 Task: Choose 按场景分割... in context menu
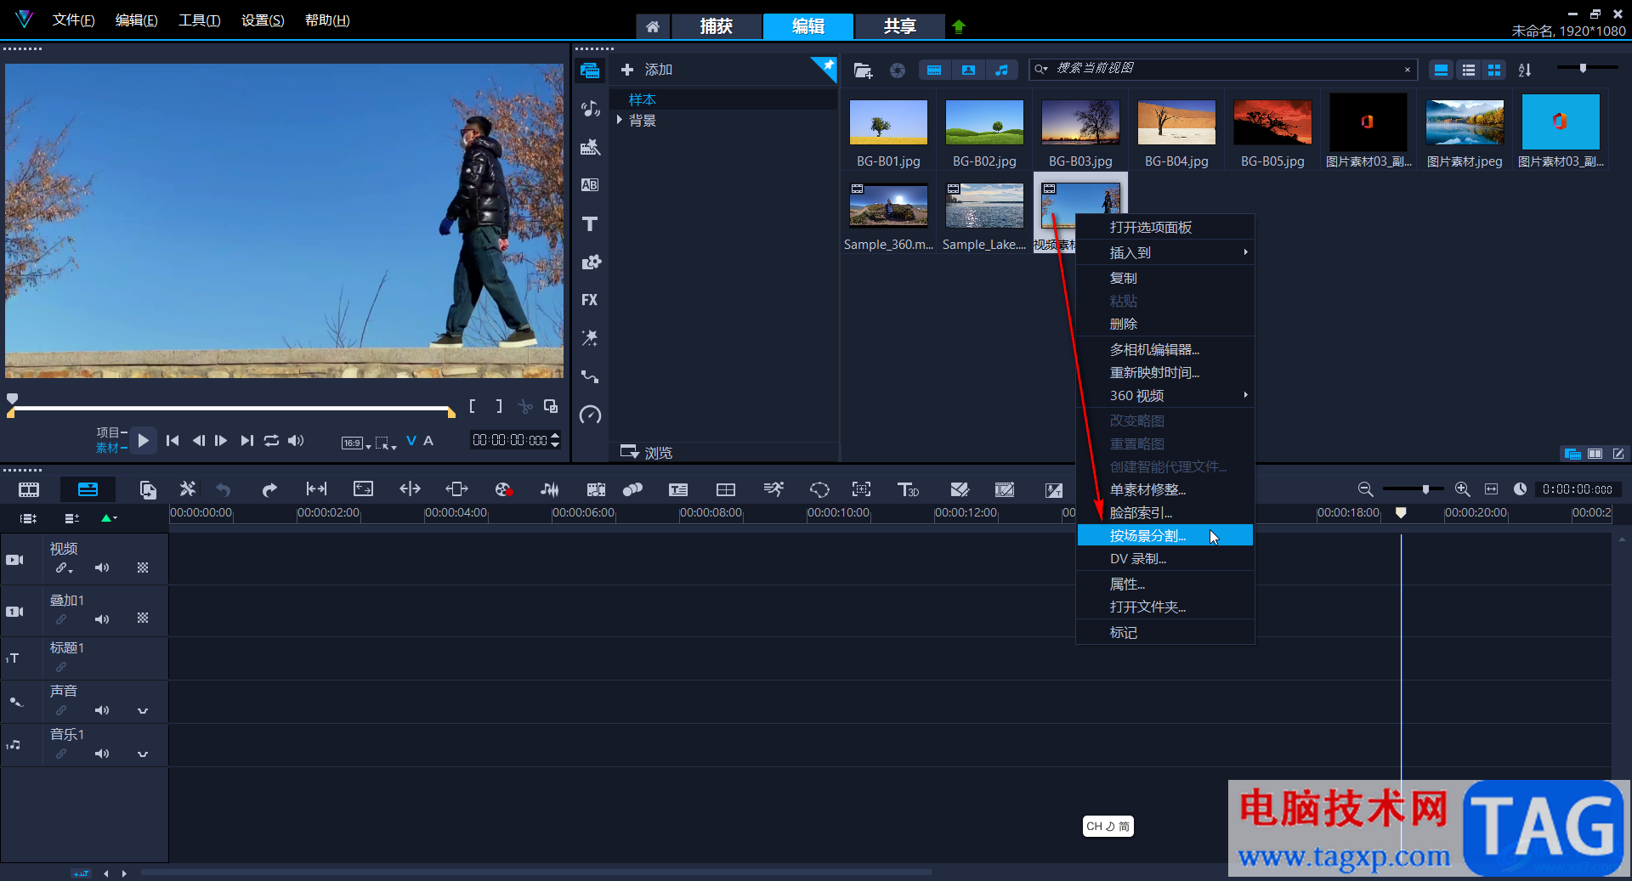click(x=1165, y=535)
